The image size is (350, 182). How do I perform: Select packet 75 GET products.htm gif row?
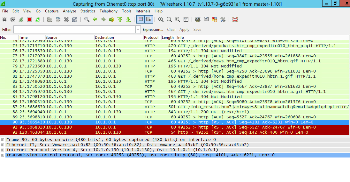point(175,45)
